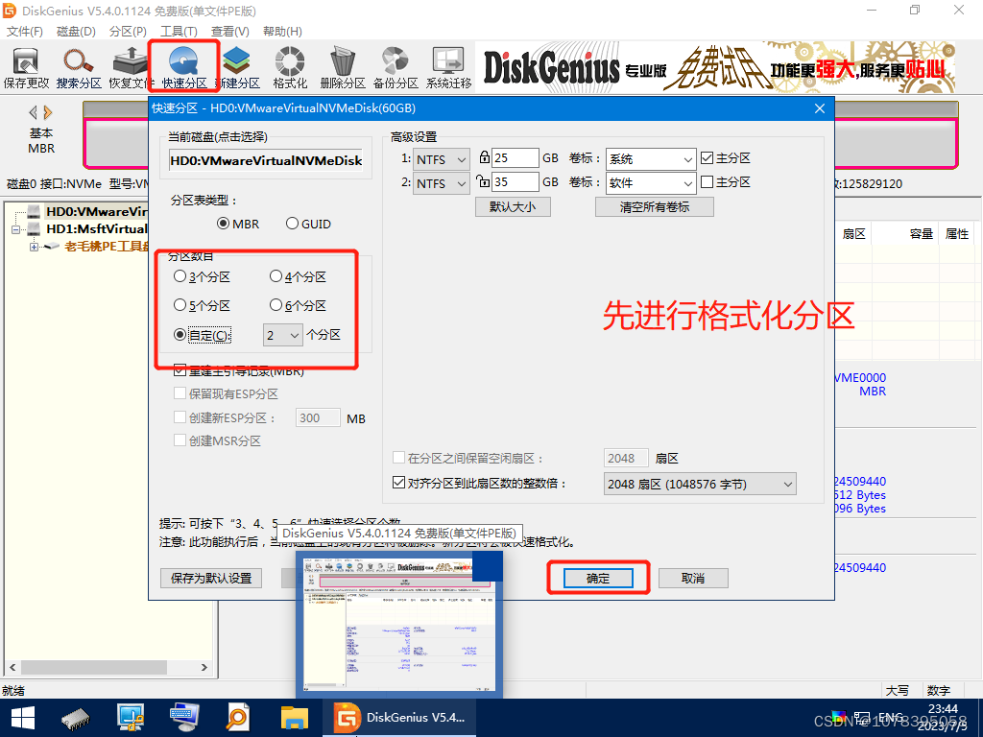The width and height of the screenshot is (983, 737).
Task: Click the Delete Partition (删除分区) trash icon
Action: [x=343, y=68]
